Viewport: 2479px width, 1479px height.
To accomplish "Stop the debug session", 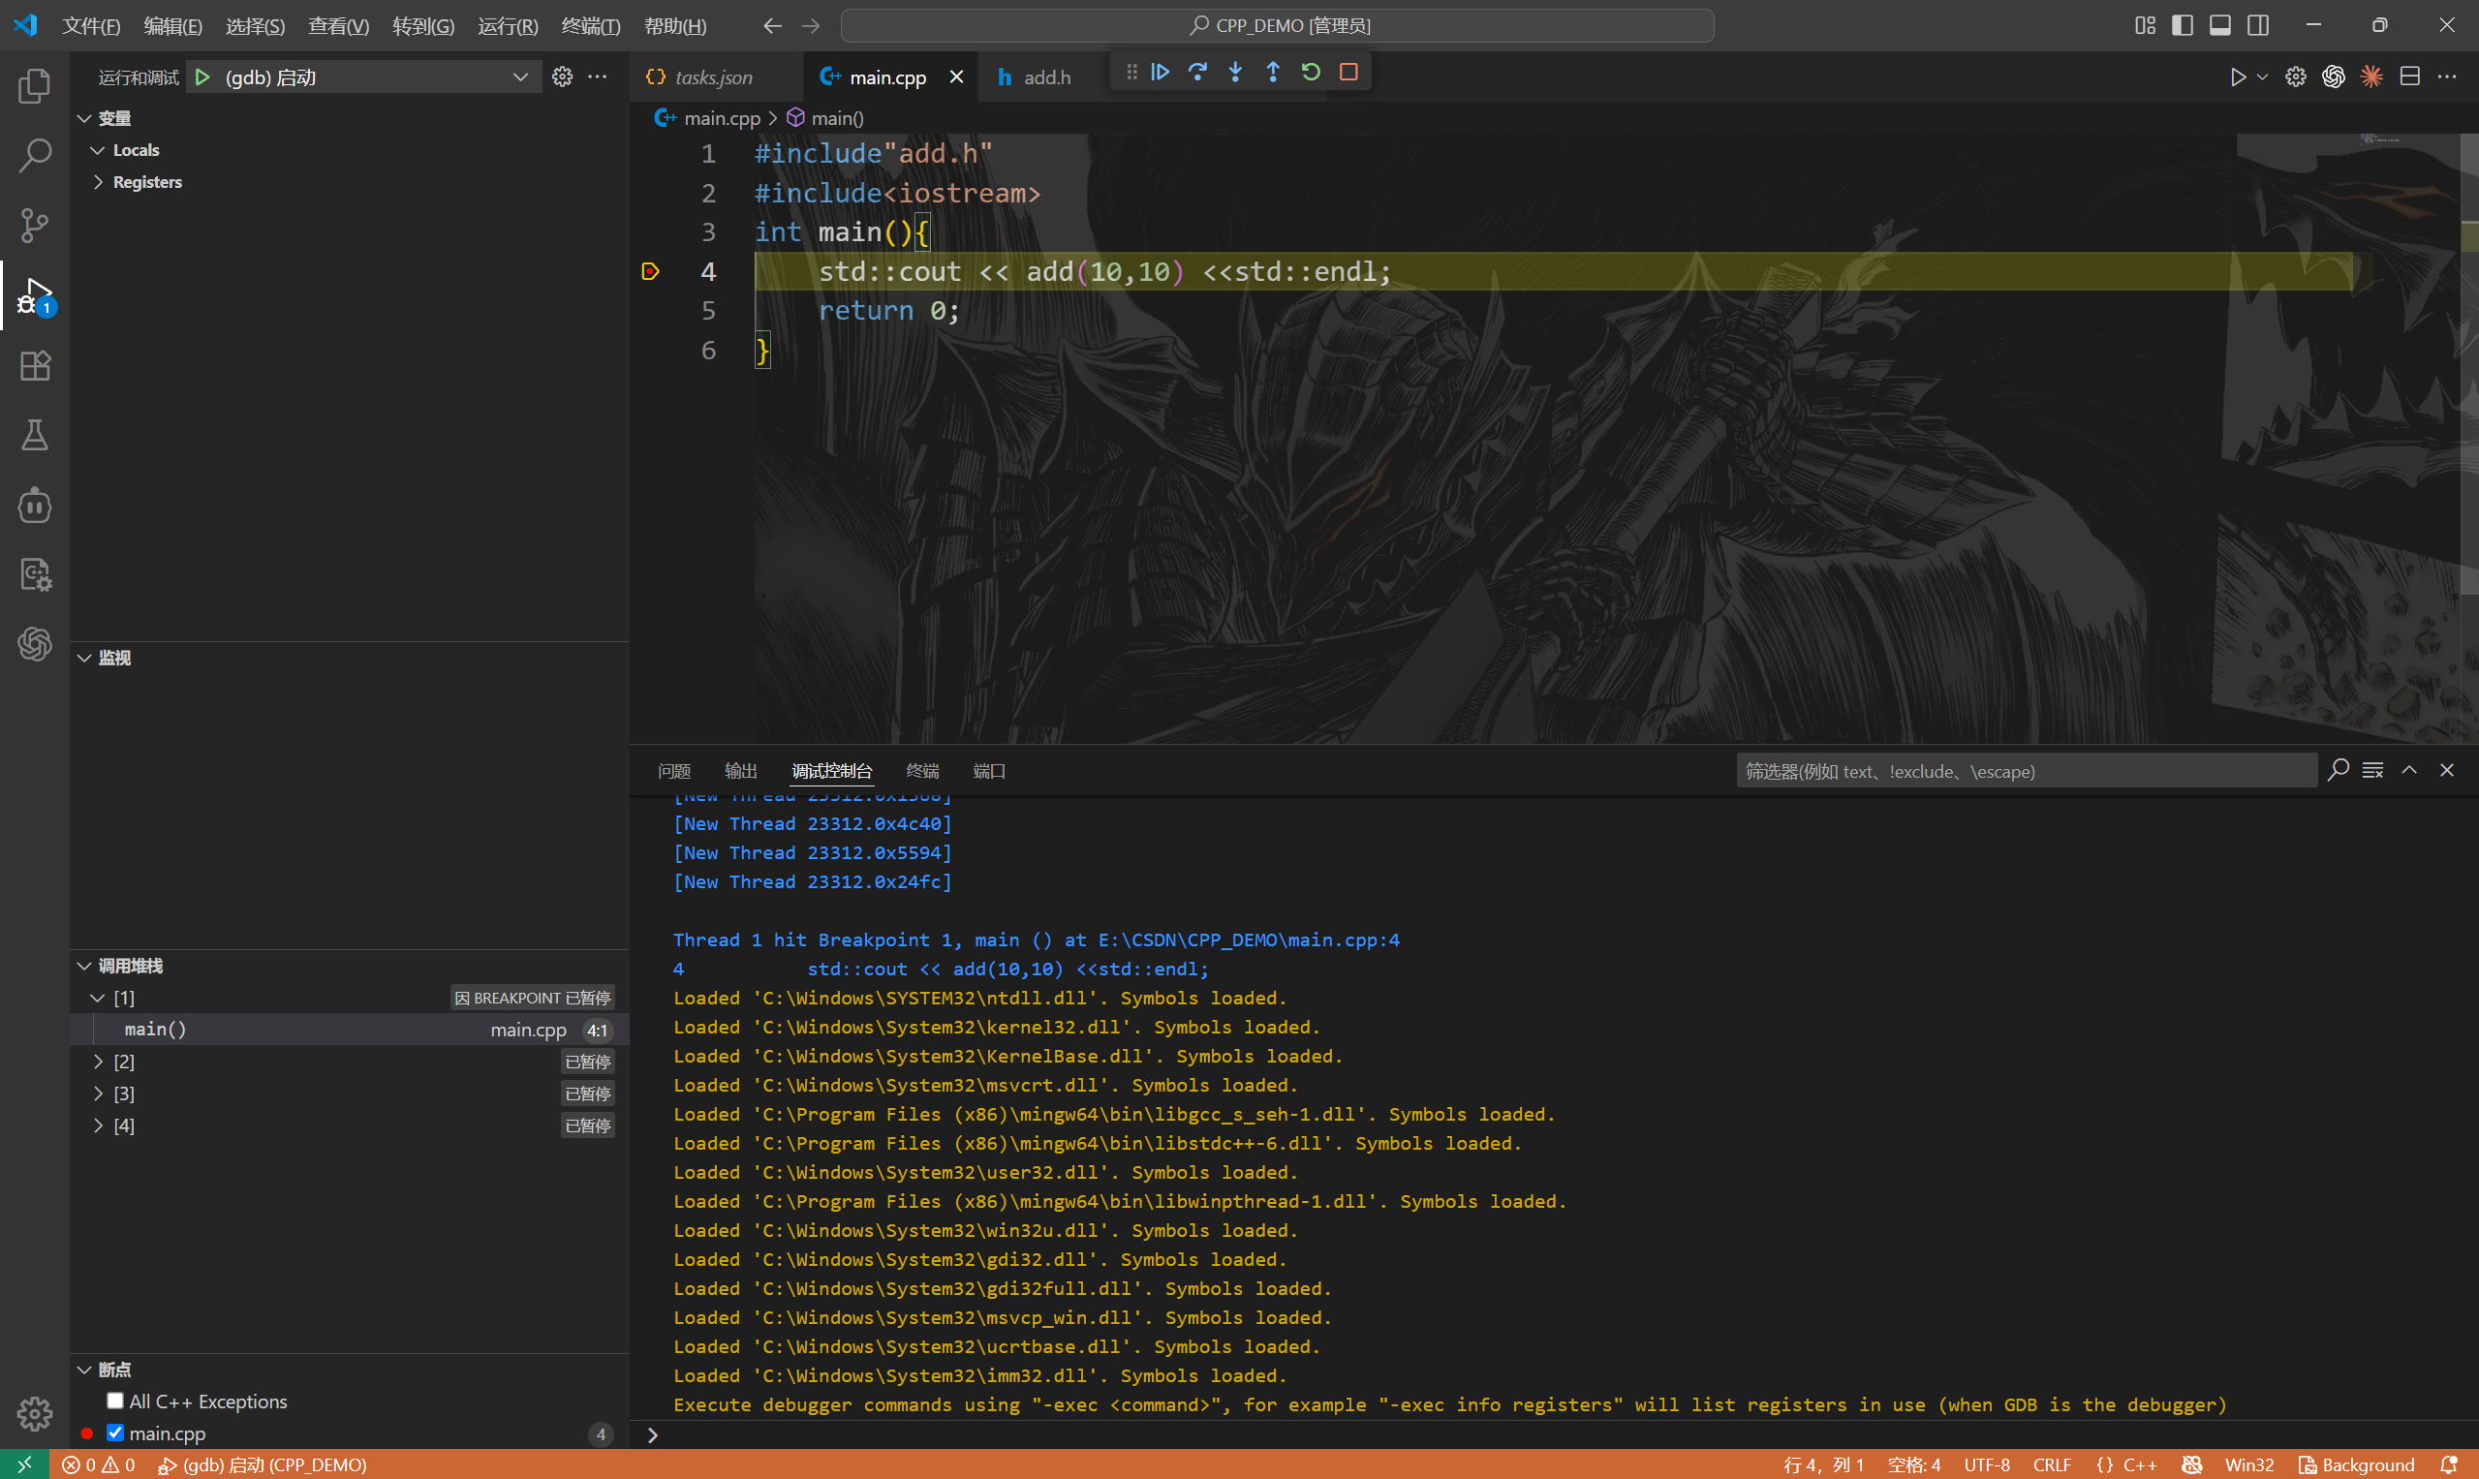I will 1348,72.
